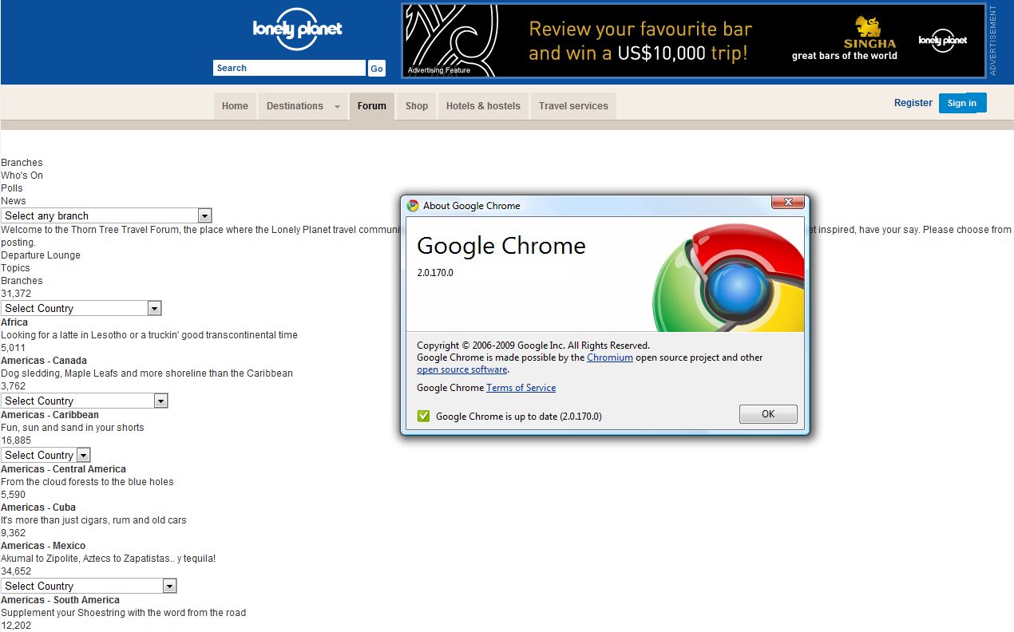Click OK in About Google Chrome dialog

click(768, 414)
